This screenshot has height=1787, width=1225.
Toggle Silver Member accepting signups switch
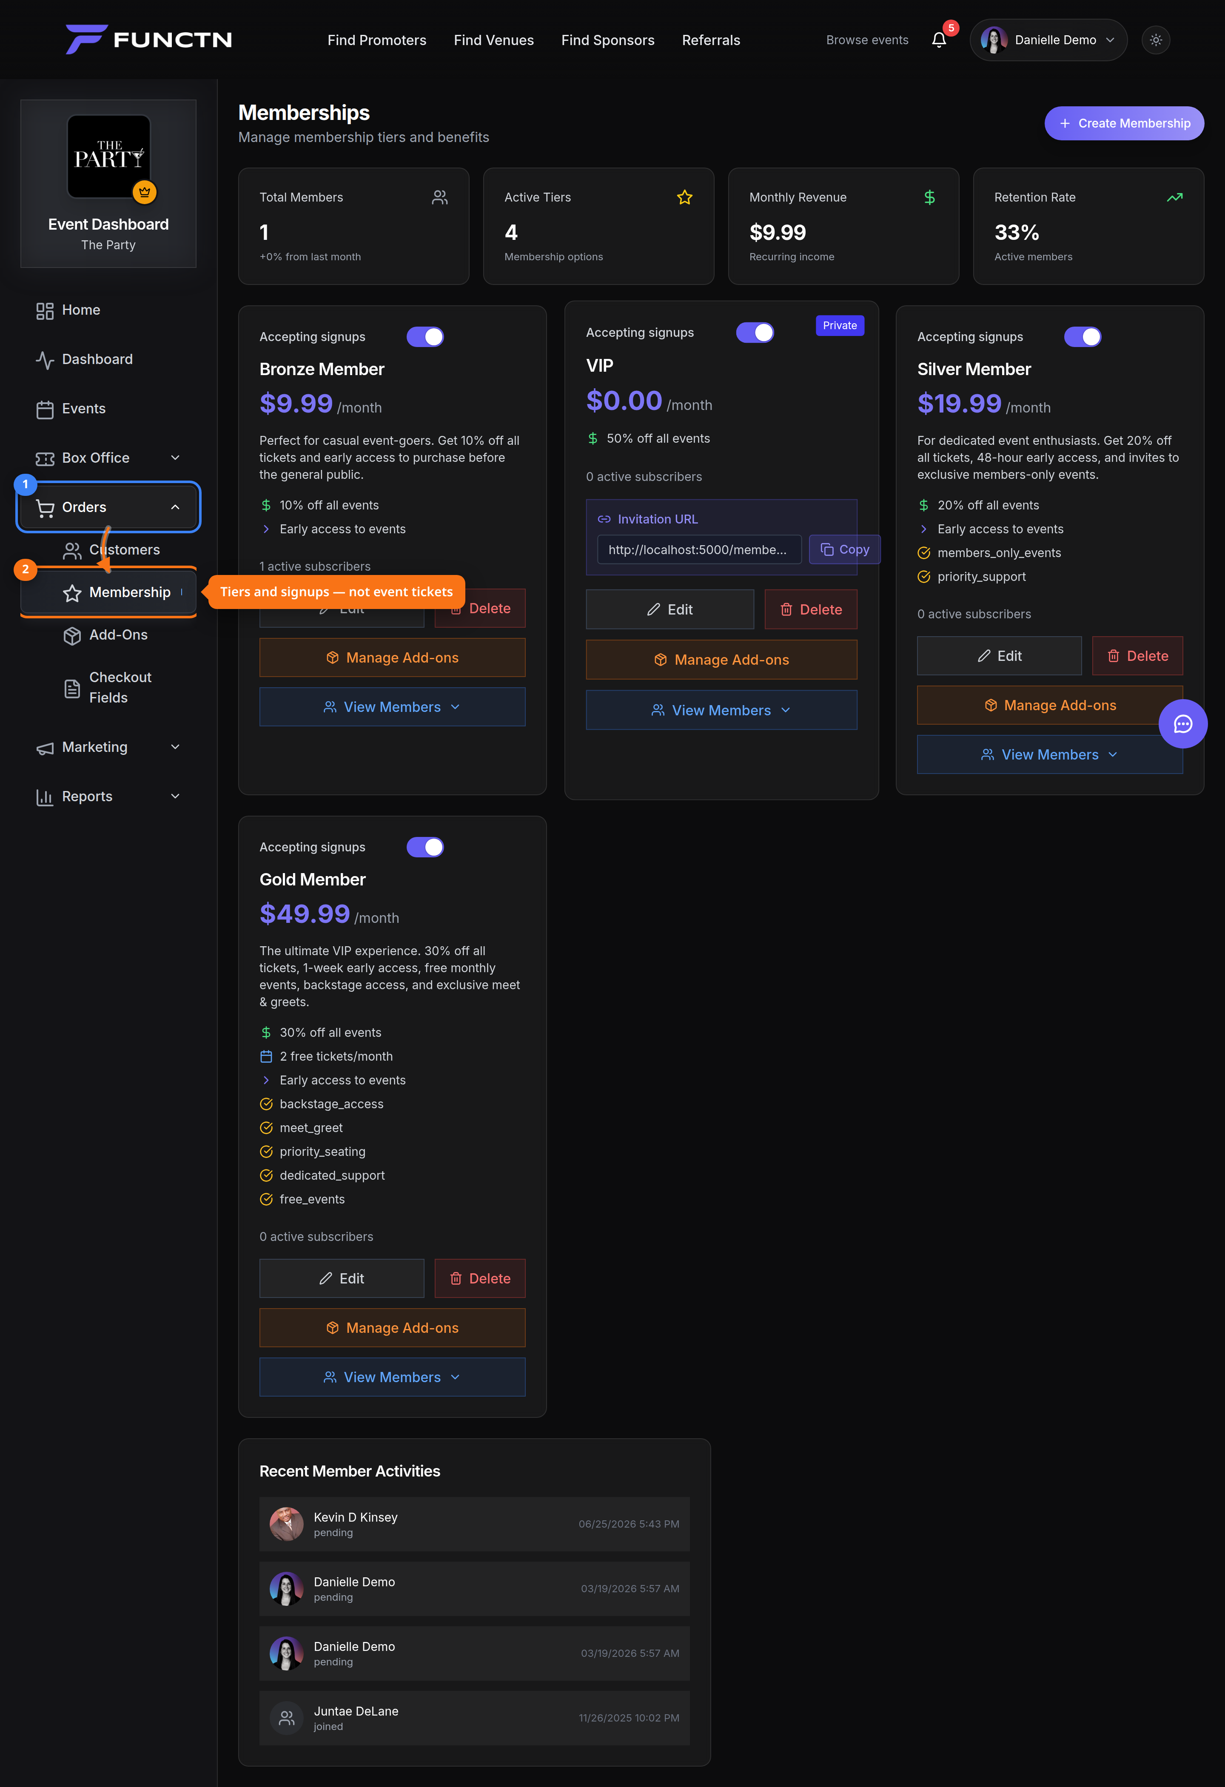pyautogui.click(x=1082, y=337)
